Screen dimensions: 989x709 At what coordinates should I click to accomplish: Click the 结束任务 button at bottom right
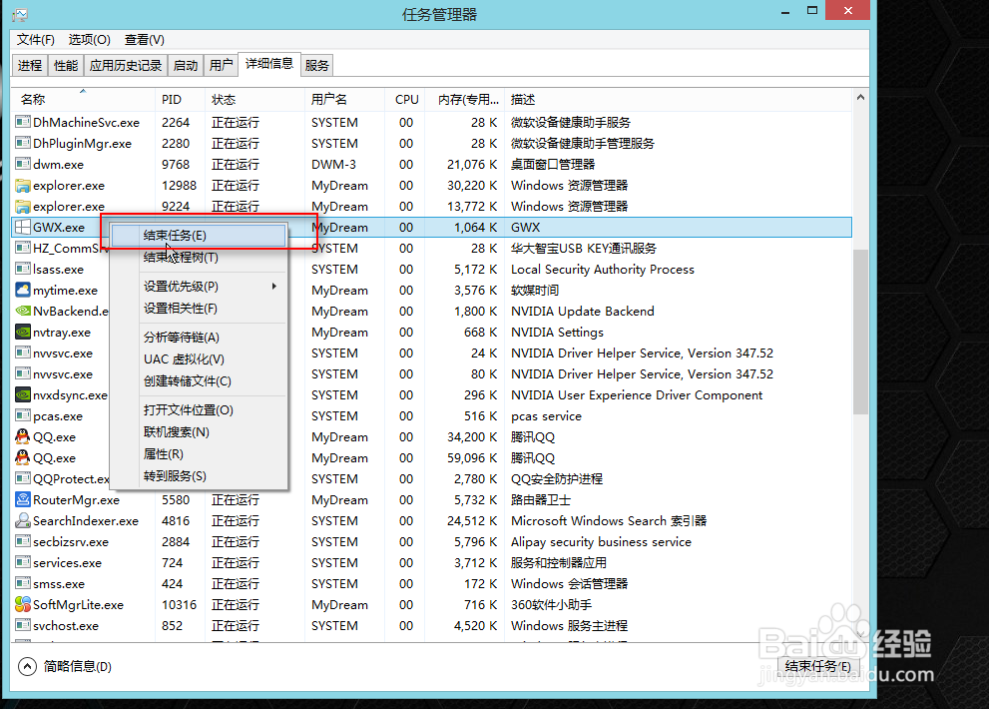pyautogui.click(x=817, y=666)
